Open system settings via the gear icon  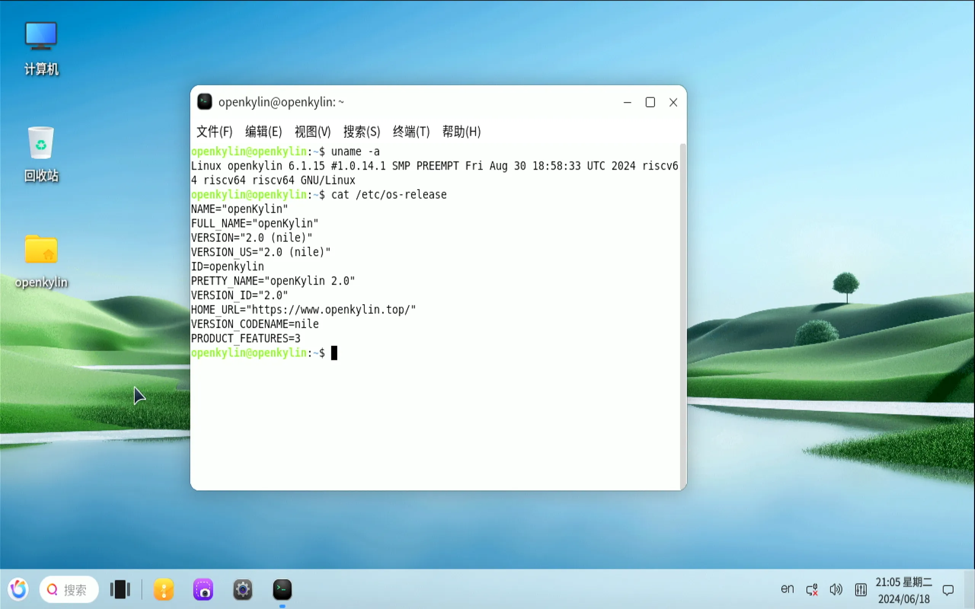click(243, 589)
